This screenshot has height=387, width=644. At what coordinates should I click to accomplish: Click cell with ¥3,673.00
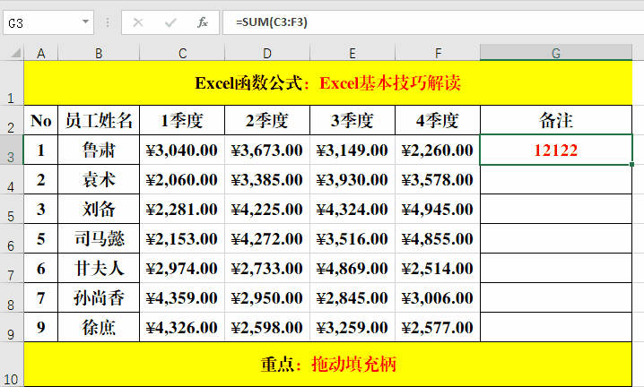click(267, 150)
